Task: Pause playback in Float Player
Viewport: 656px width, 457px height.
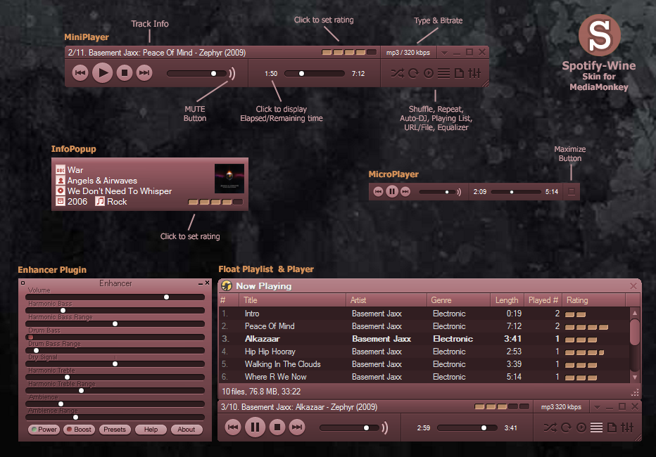Action: (x=255, y=427)
